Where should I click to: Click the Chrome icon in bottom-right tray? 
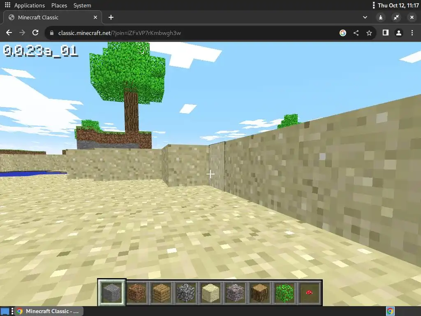point(390,311)
